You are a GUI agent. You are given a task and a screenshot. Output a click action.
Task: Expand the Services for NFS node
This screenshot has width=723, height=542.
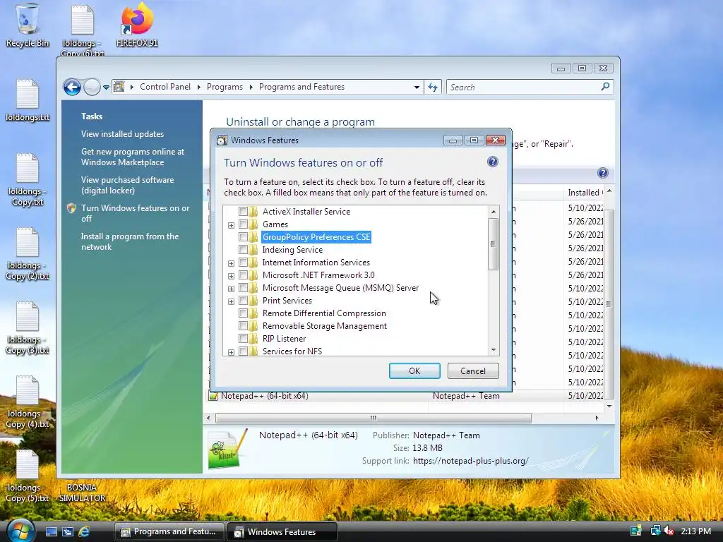click(x=231, y=352)
